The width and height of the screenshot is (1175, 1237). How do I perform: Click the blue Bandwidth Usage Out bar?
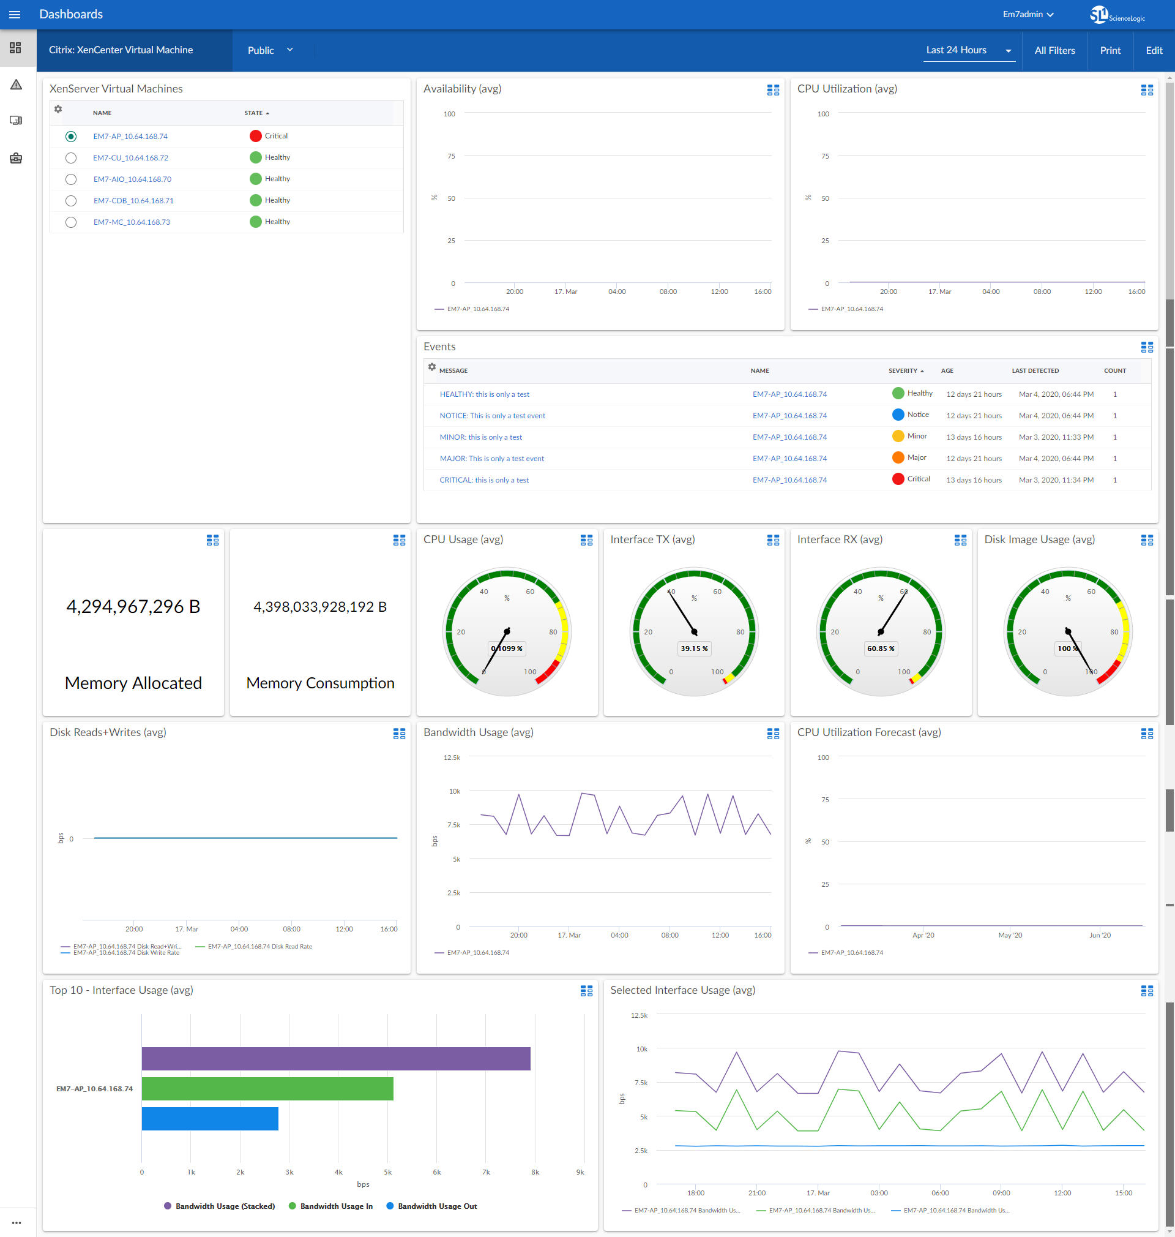[210, 1119]
